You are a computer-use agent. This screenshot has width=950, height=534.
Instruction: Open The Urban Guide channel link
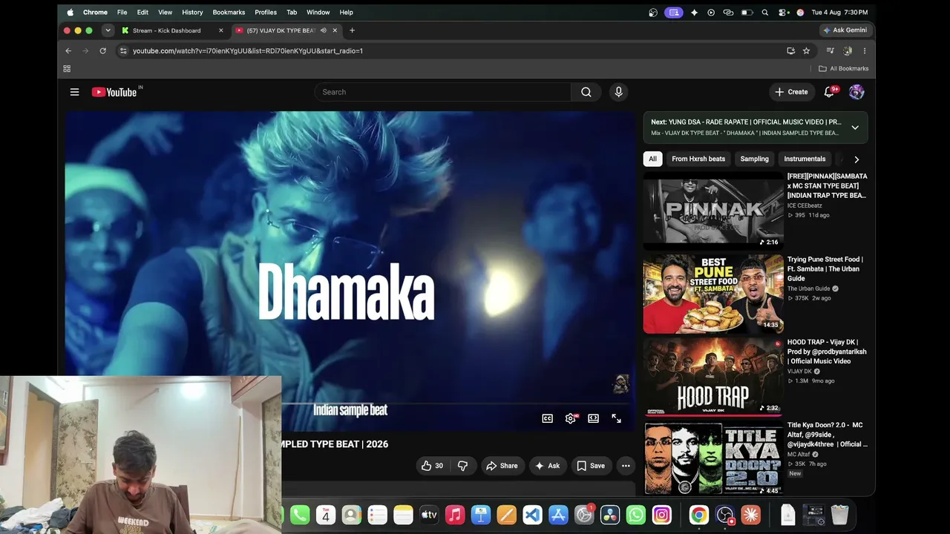point(808,289)
